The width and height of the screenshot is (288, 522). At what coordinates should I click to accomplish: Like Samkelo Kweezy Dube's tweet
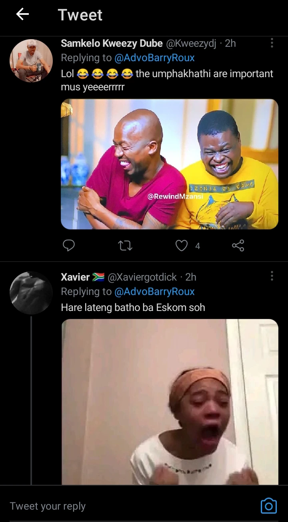coord(182,245)
